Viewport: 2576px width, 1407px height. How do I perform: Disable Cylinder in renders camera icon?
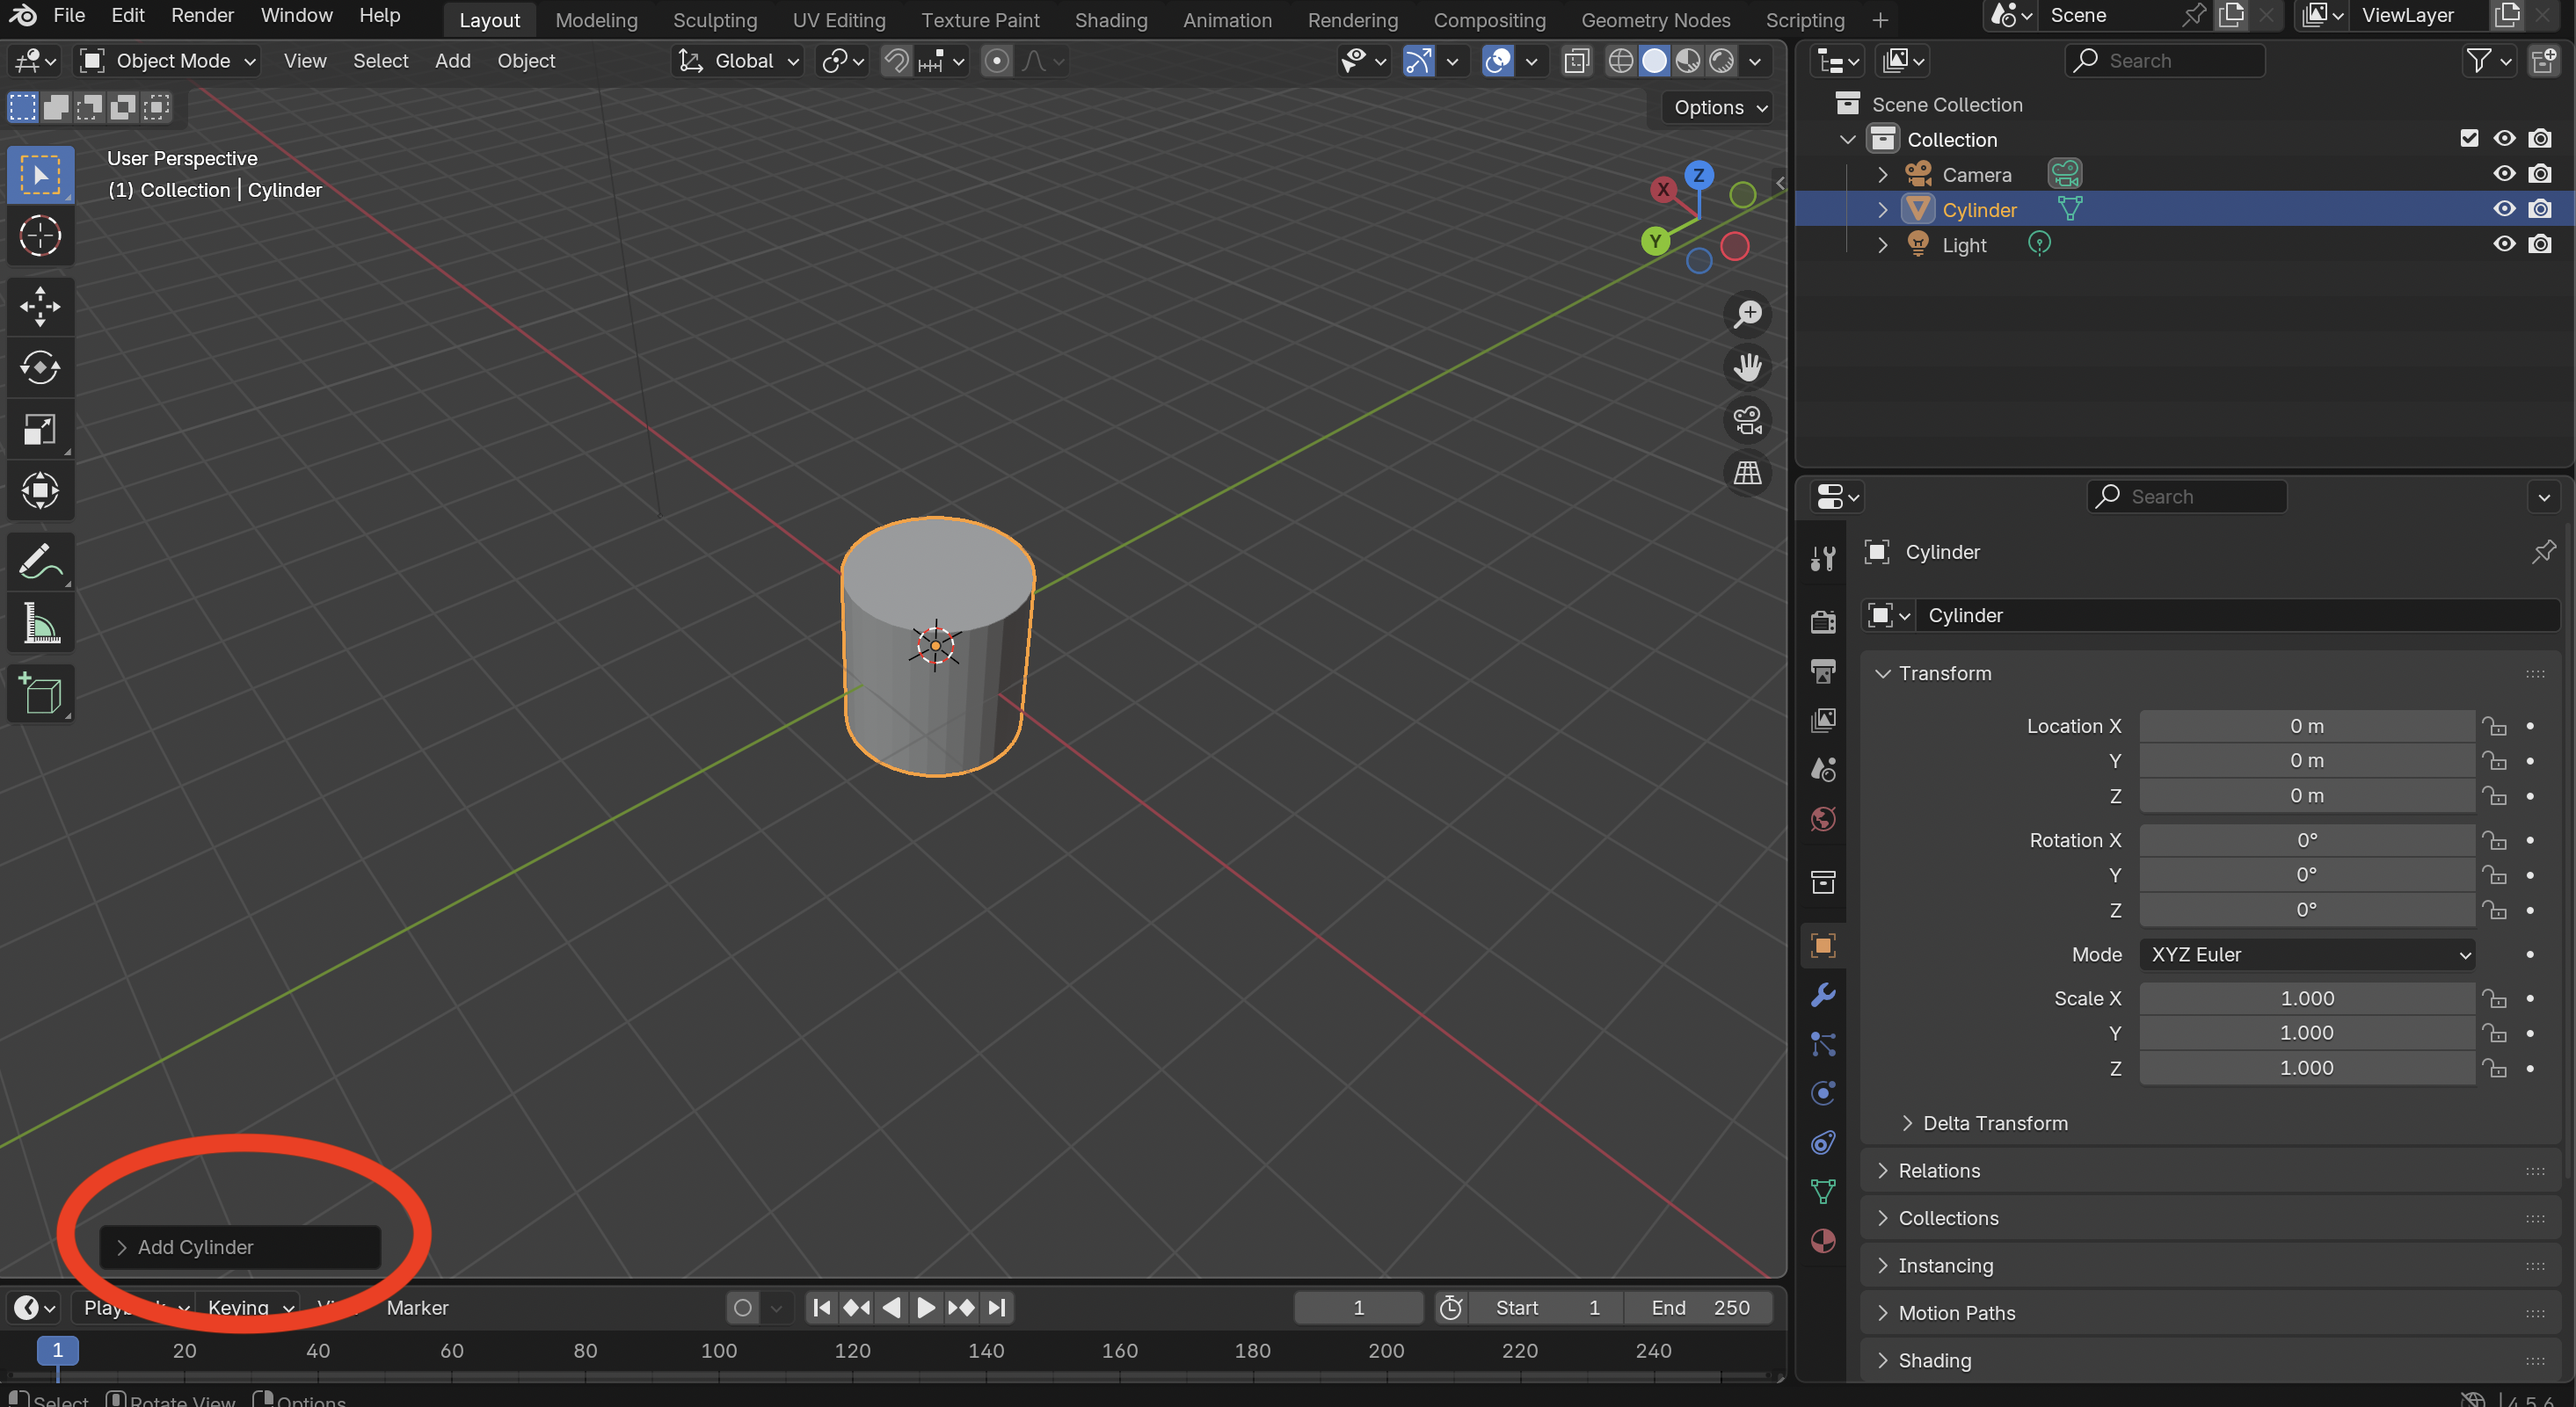coord(2539,210)
